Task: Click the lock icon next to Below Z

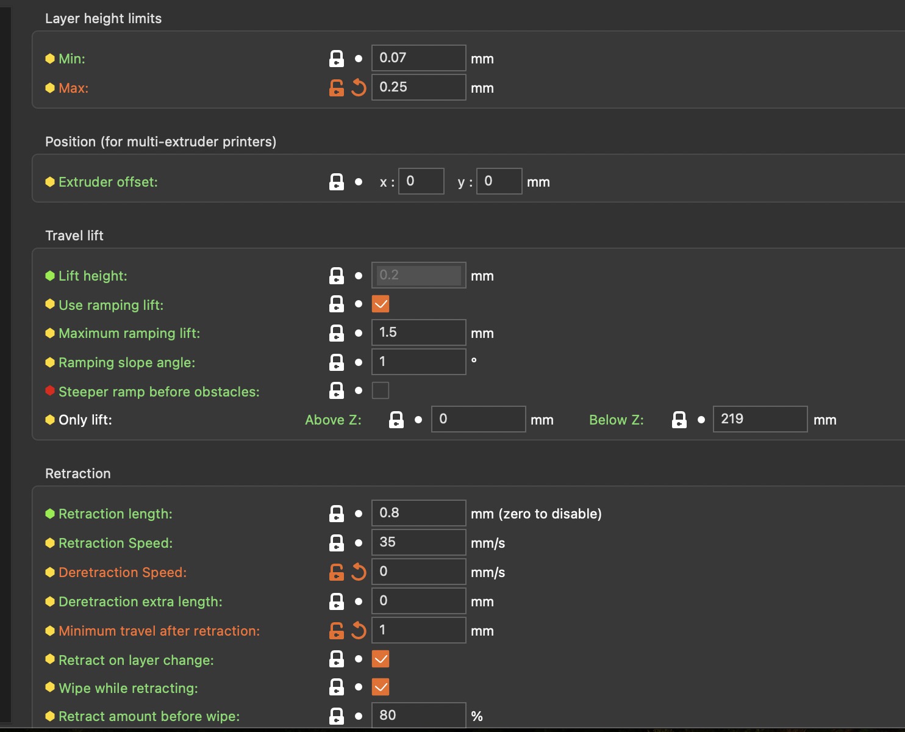Action: [x=679, y=420]
